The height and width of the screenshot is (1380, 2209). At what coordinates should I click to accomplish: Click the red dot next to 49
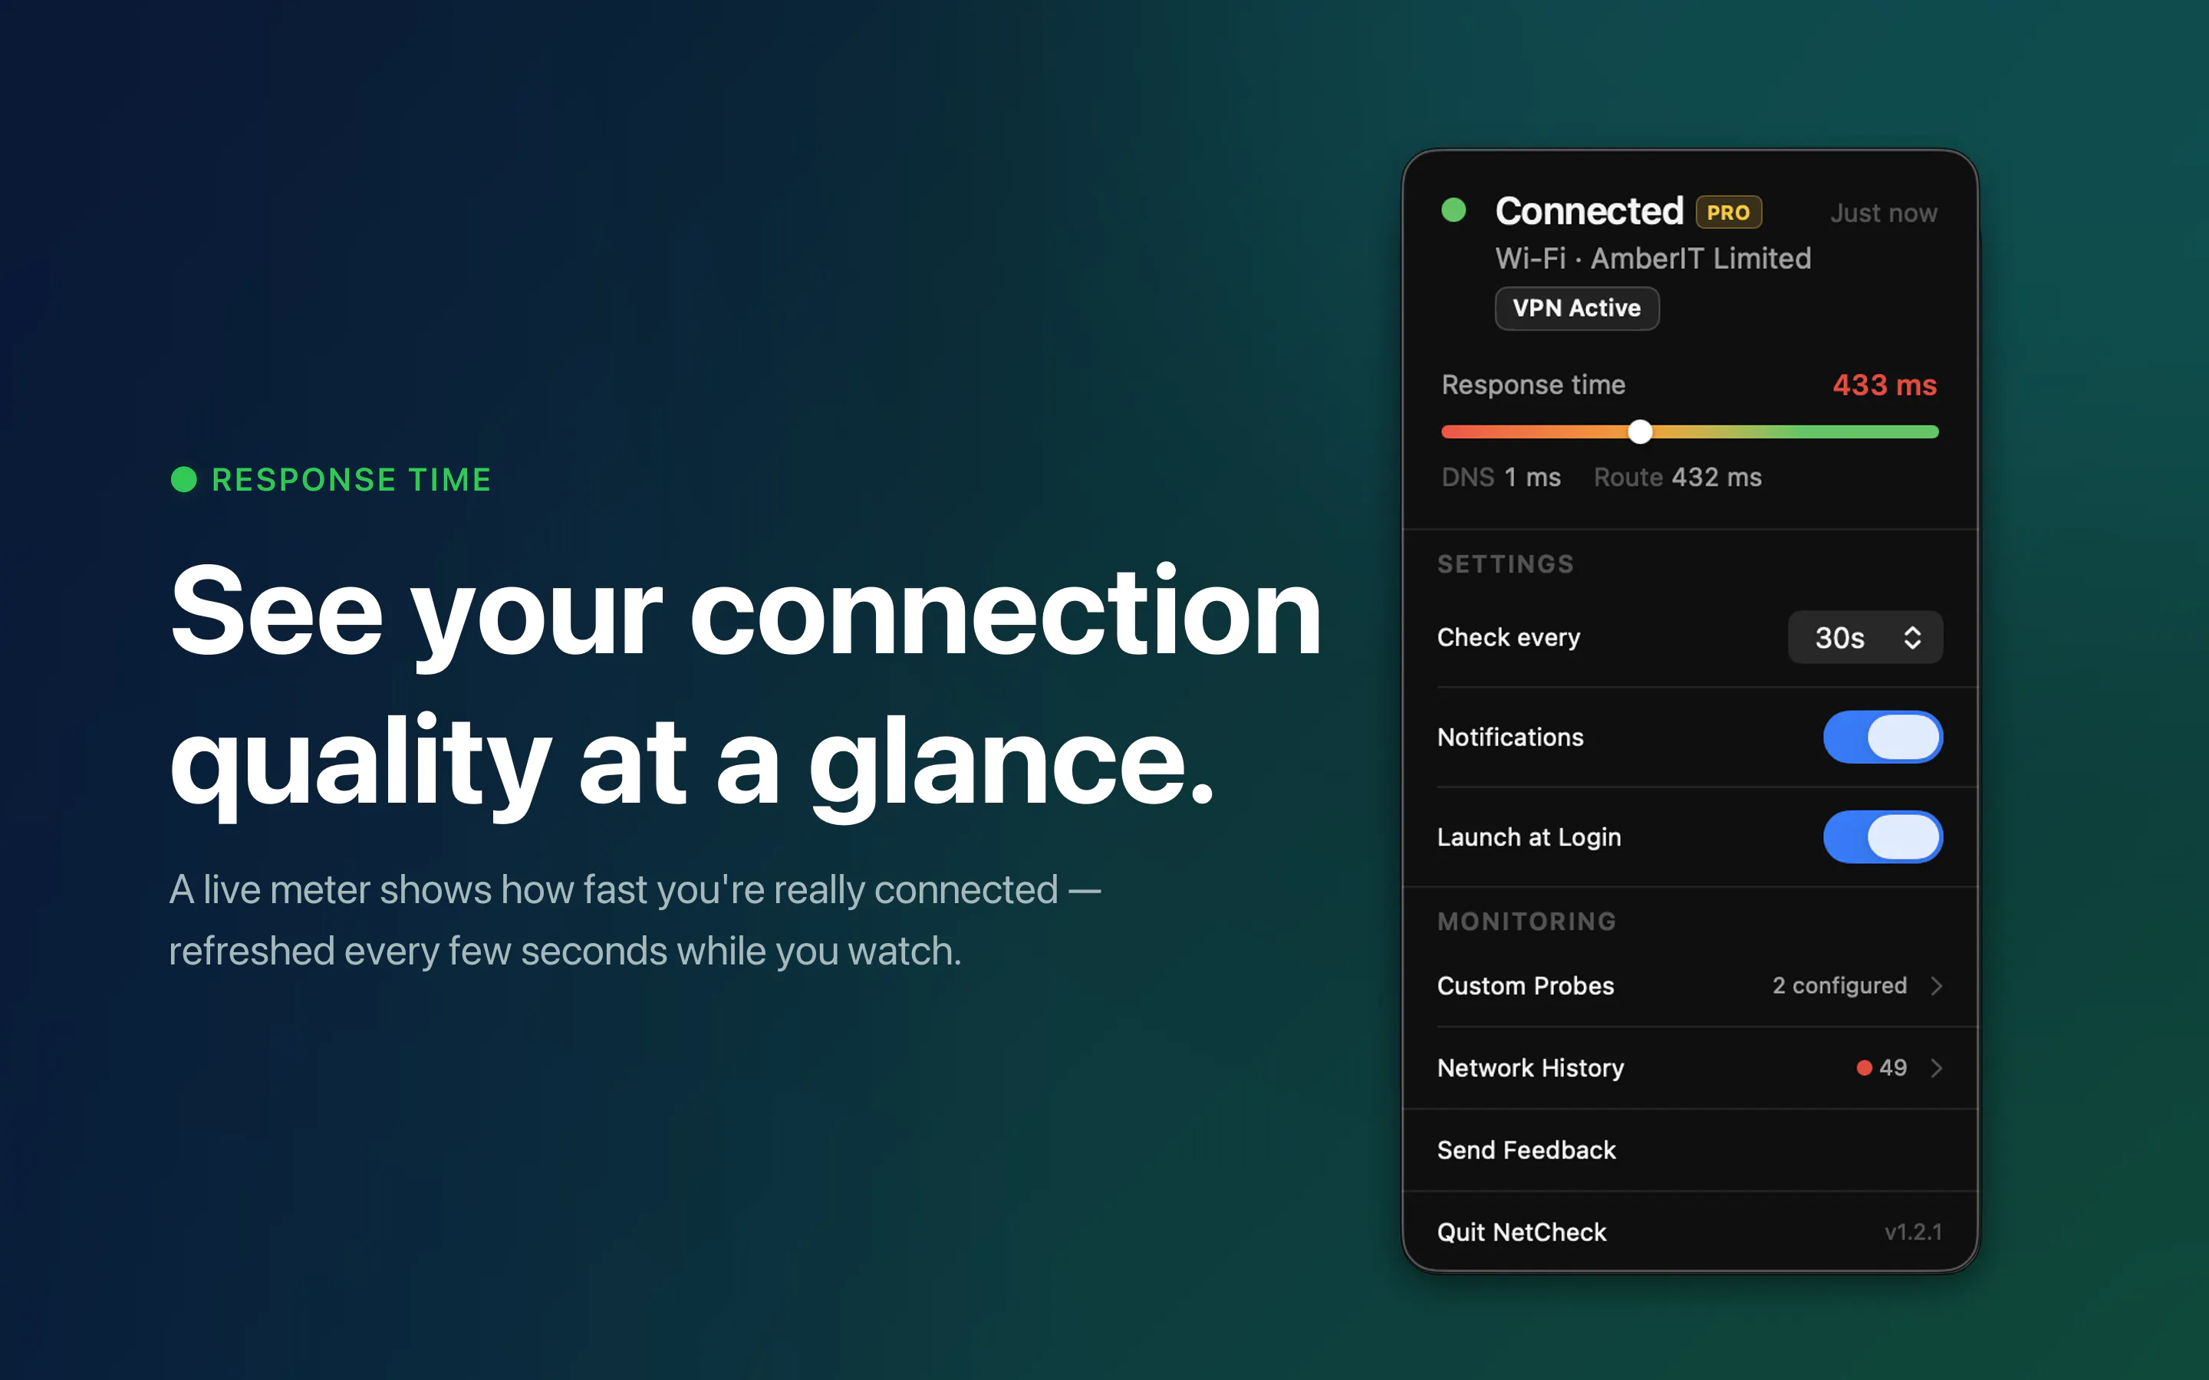[x=1864, y=1068]
